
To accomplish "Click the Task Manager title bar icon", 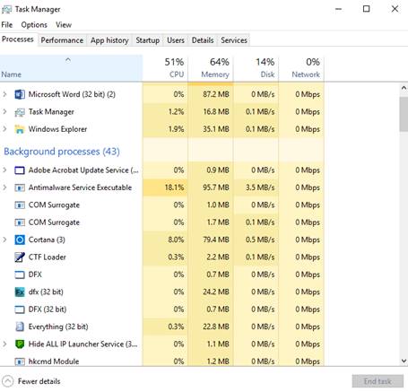I will click(x=6, y=10).
